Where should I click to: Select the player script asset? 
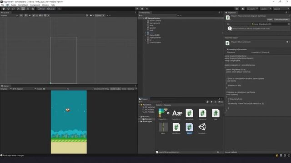[189, 128]
